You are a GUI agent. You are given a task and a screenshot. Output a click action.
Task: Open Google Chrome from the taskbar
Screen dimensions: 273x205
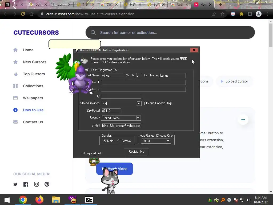pyautogui.click(x=23, y=200)
